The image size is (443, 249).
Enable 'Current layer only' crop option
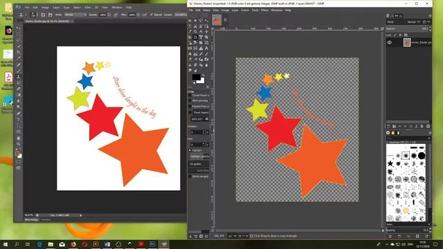(190, 95)
